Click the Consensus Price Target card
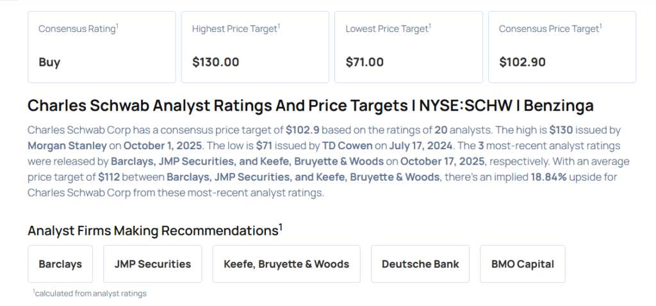The image size is (656, 306). pyautogui.click(x=562, y=47)
